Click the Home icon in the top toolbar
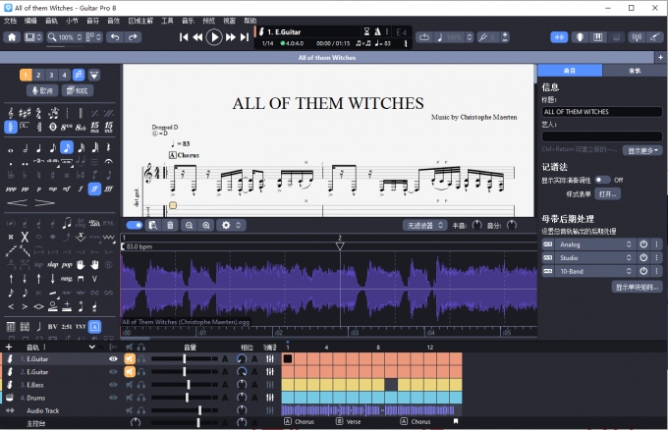Image resolution: width=668 pixels, height=430 pixels. click(12, 37)
